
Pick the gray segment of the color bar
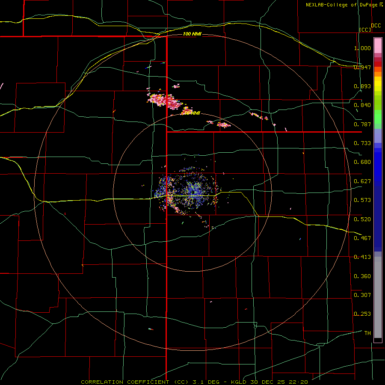tap(378, 297)
